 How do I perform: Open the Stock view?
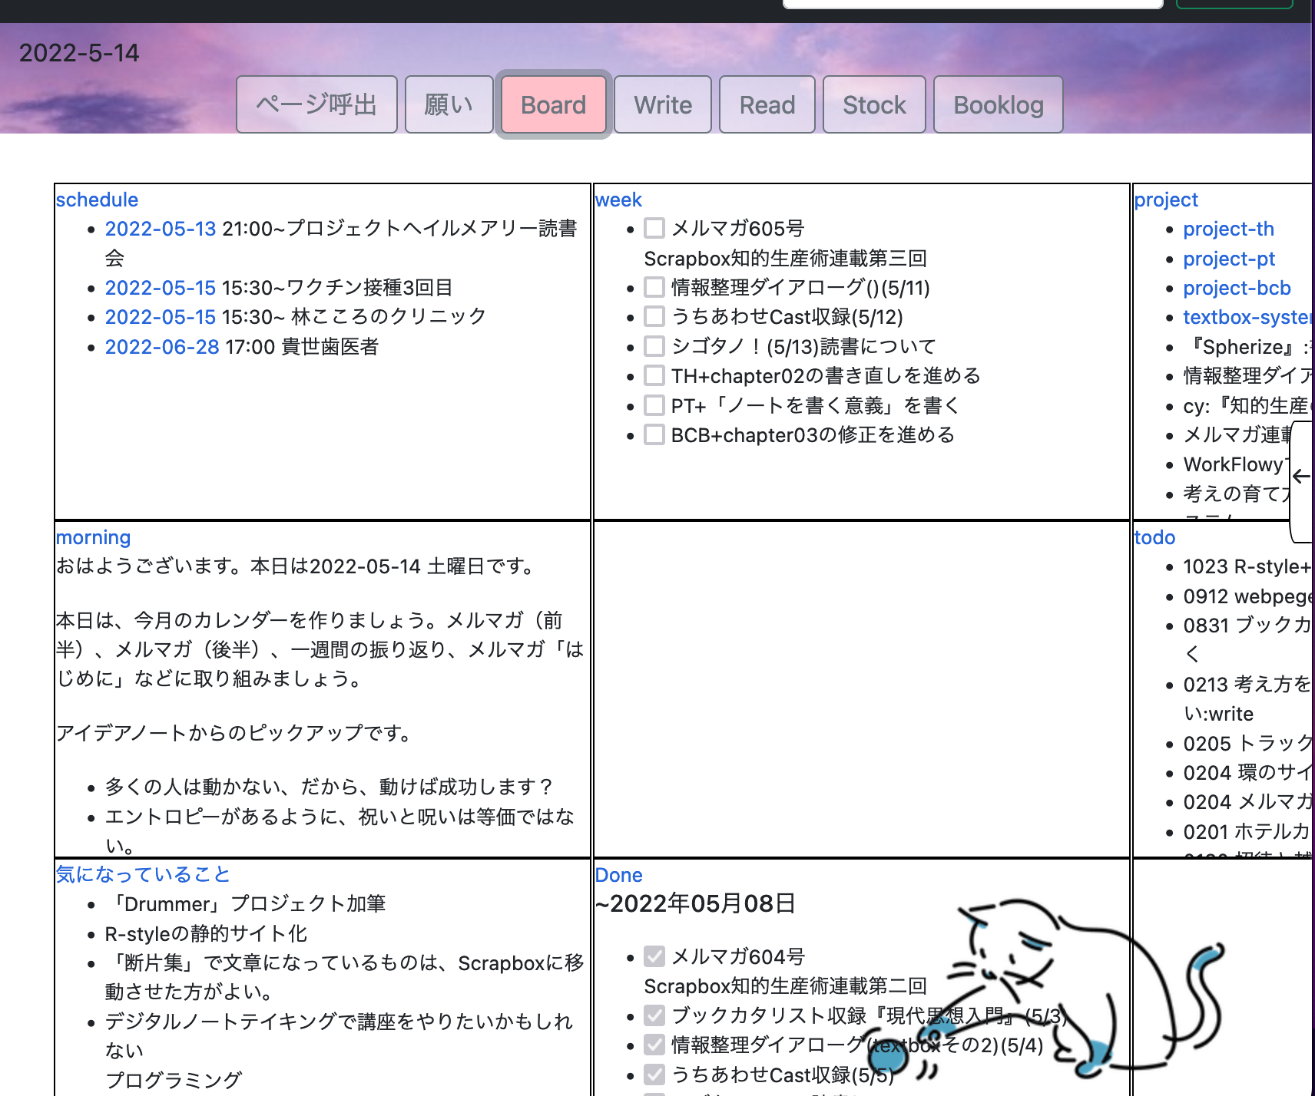pos(873,104)
